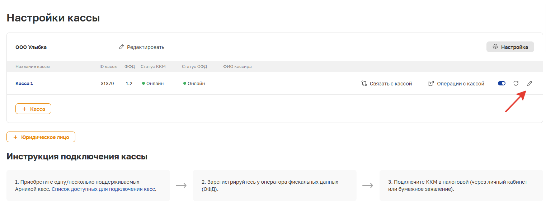Click the Статус ОФД column header

(194, 66)
